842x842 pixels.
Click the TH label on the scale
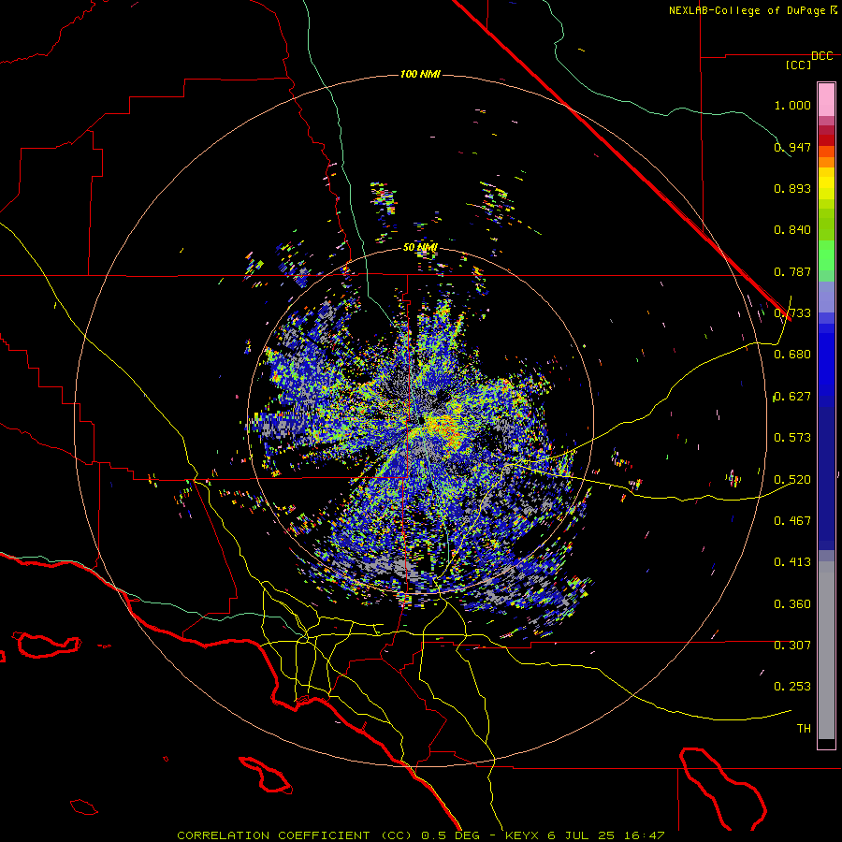click(804, 729)
